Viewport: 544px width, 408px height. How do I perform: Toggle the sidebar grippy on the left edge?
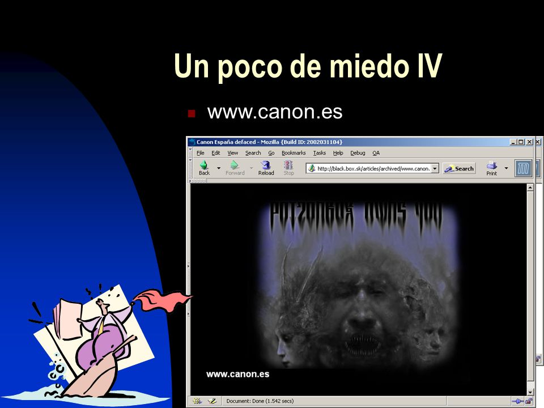188,290
